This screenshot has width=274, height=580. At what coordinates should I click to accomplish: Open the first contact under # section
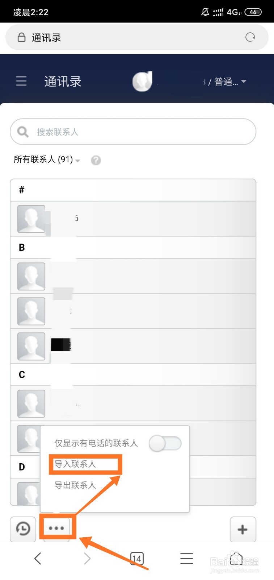[x=133, y=219]
